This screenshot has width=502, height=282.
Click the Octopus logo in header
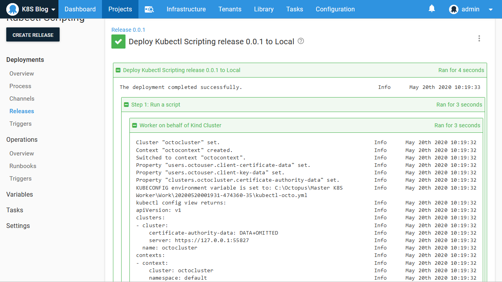pyautogui.click(x=13, y=9)
